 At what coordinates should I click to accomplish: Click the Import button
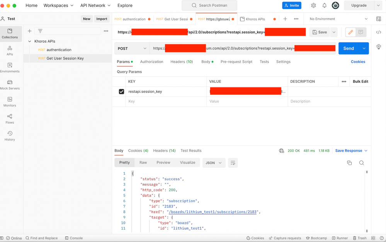pyautogui.click(x=102, y=19)
